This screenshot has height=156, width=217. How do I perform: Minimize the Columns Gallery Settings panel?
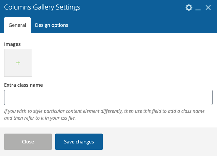198,8
